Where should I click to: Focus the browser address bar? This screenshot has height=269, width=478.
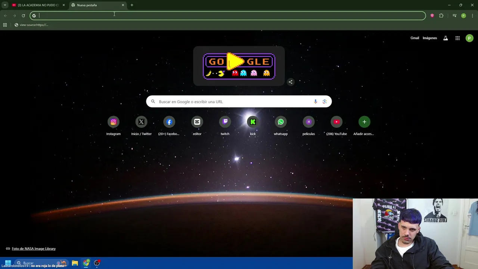tap(228, 16)
